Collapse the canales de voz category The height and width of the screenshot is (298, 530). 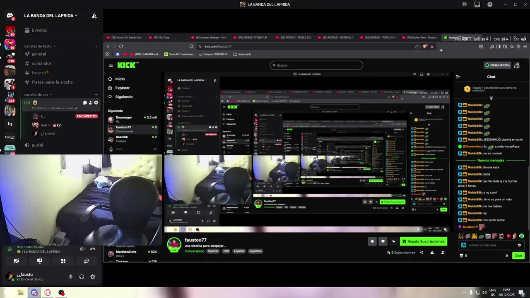coord(38,95)
